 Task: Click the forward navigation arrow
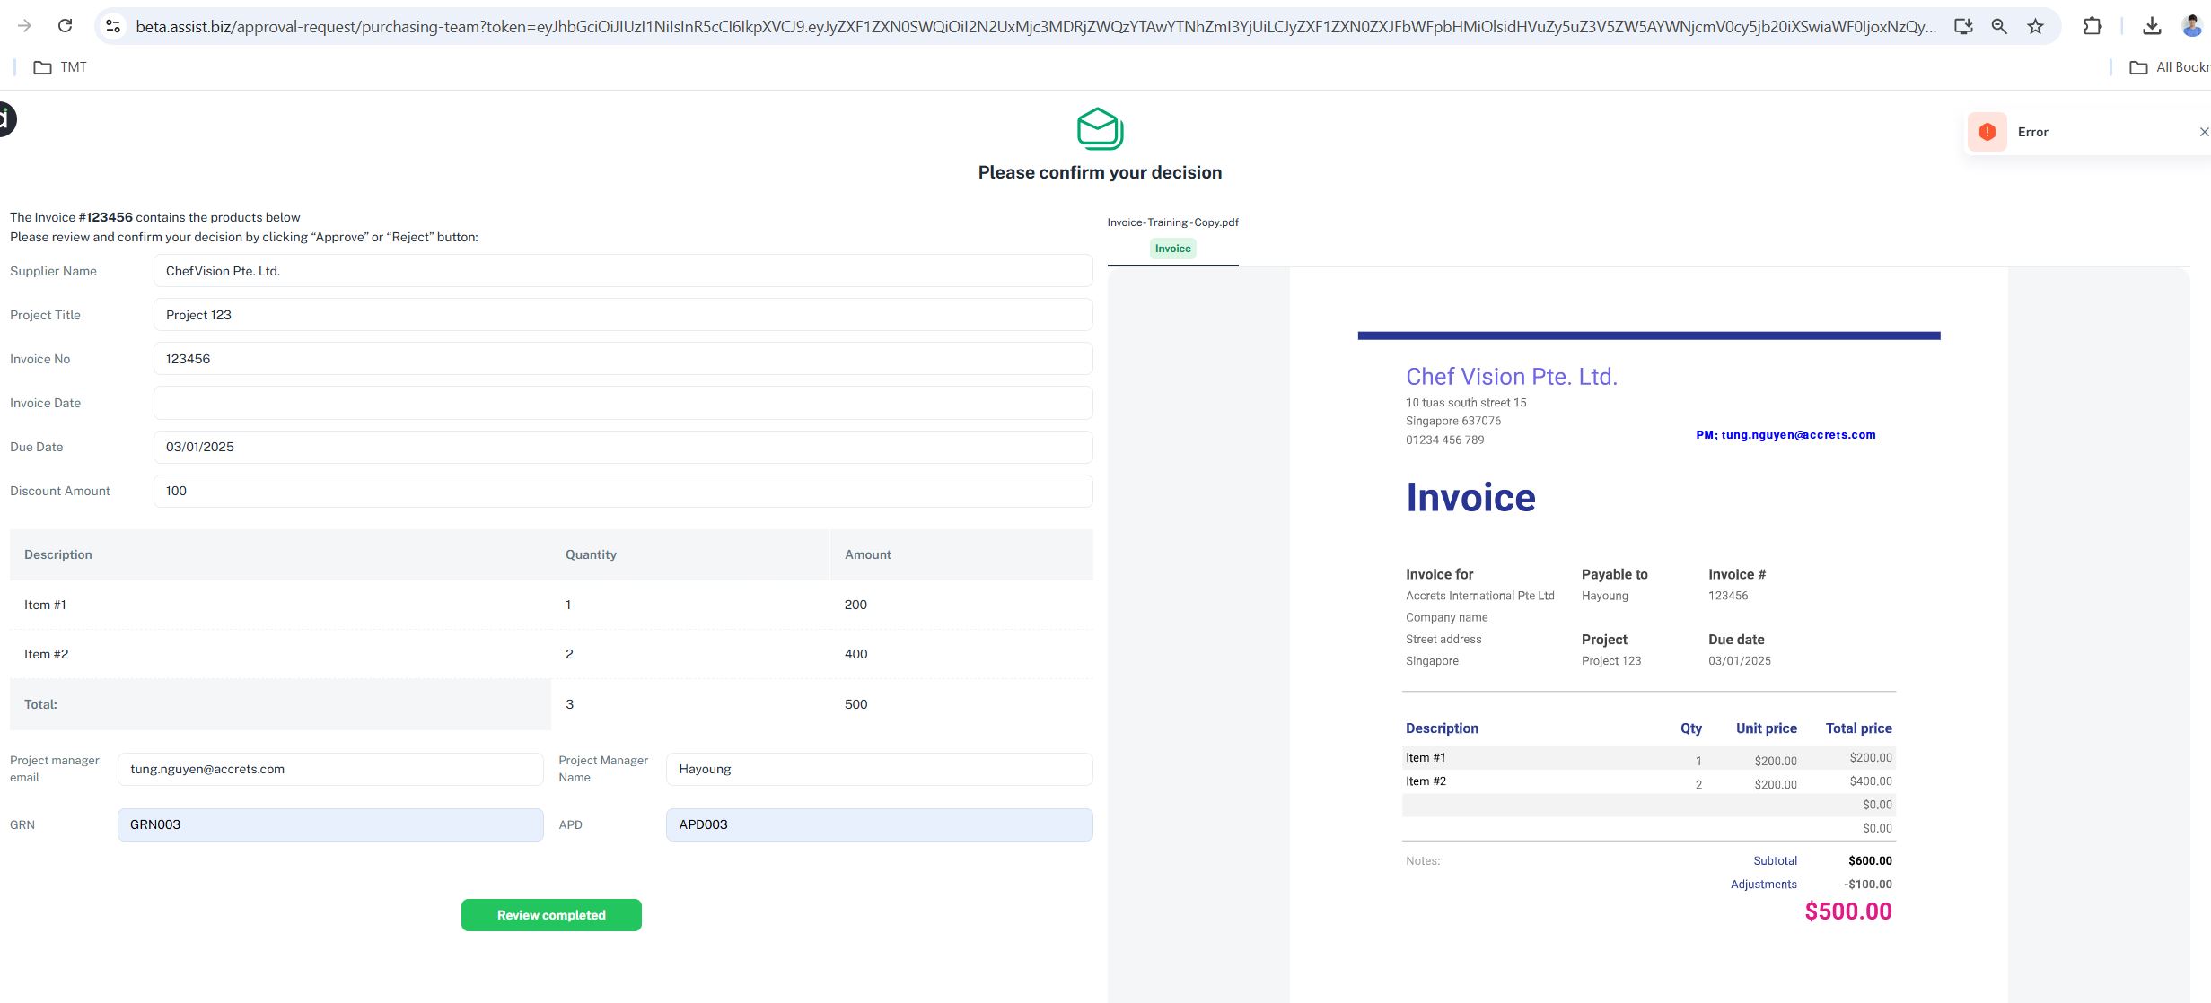click(24, 26)
